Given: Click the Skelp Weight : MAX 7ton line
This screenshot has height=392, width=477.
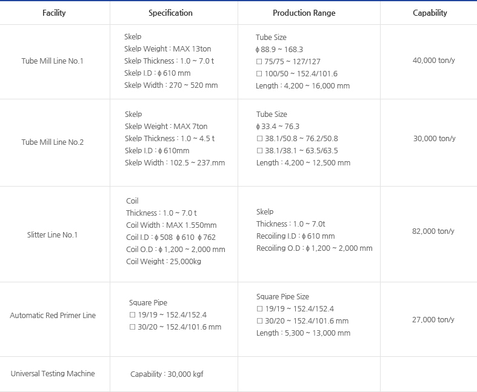Looking at the screenshot, I should click(x=166, y=127).
